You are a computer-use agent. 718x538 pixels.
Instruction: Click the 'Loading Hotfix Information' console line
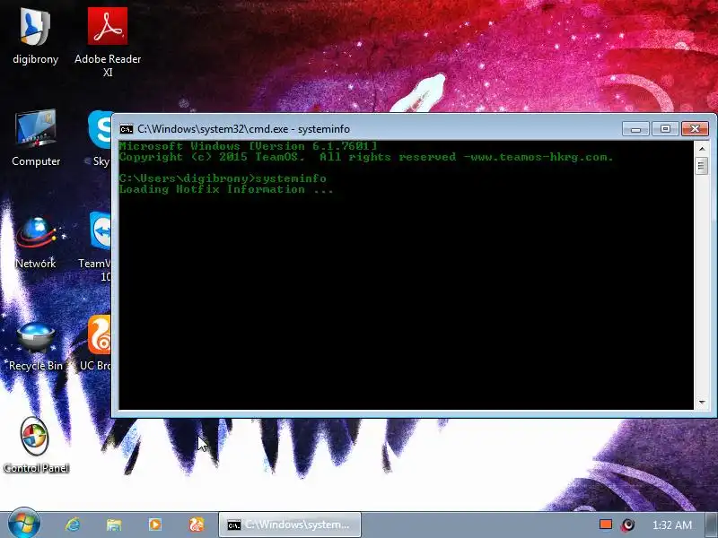click(226, 189)
